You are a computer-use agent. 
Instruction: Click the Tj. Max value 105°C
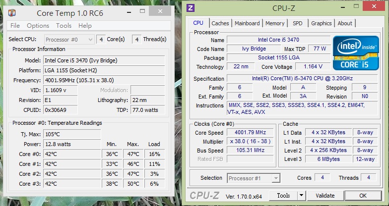click(72, 134)
